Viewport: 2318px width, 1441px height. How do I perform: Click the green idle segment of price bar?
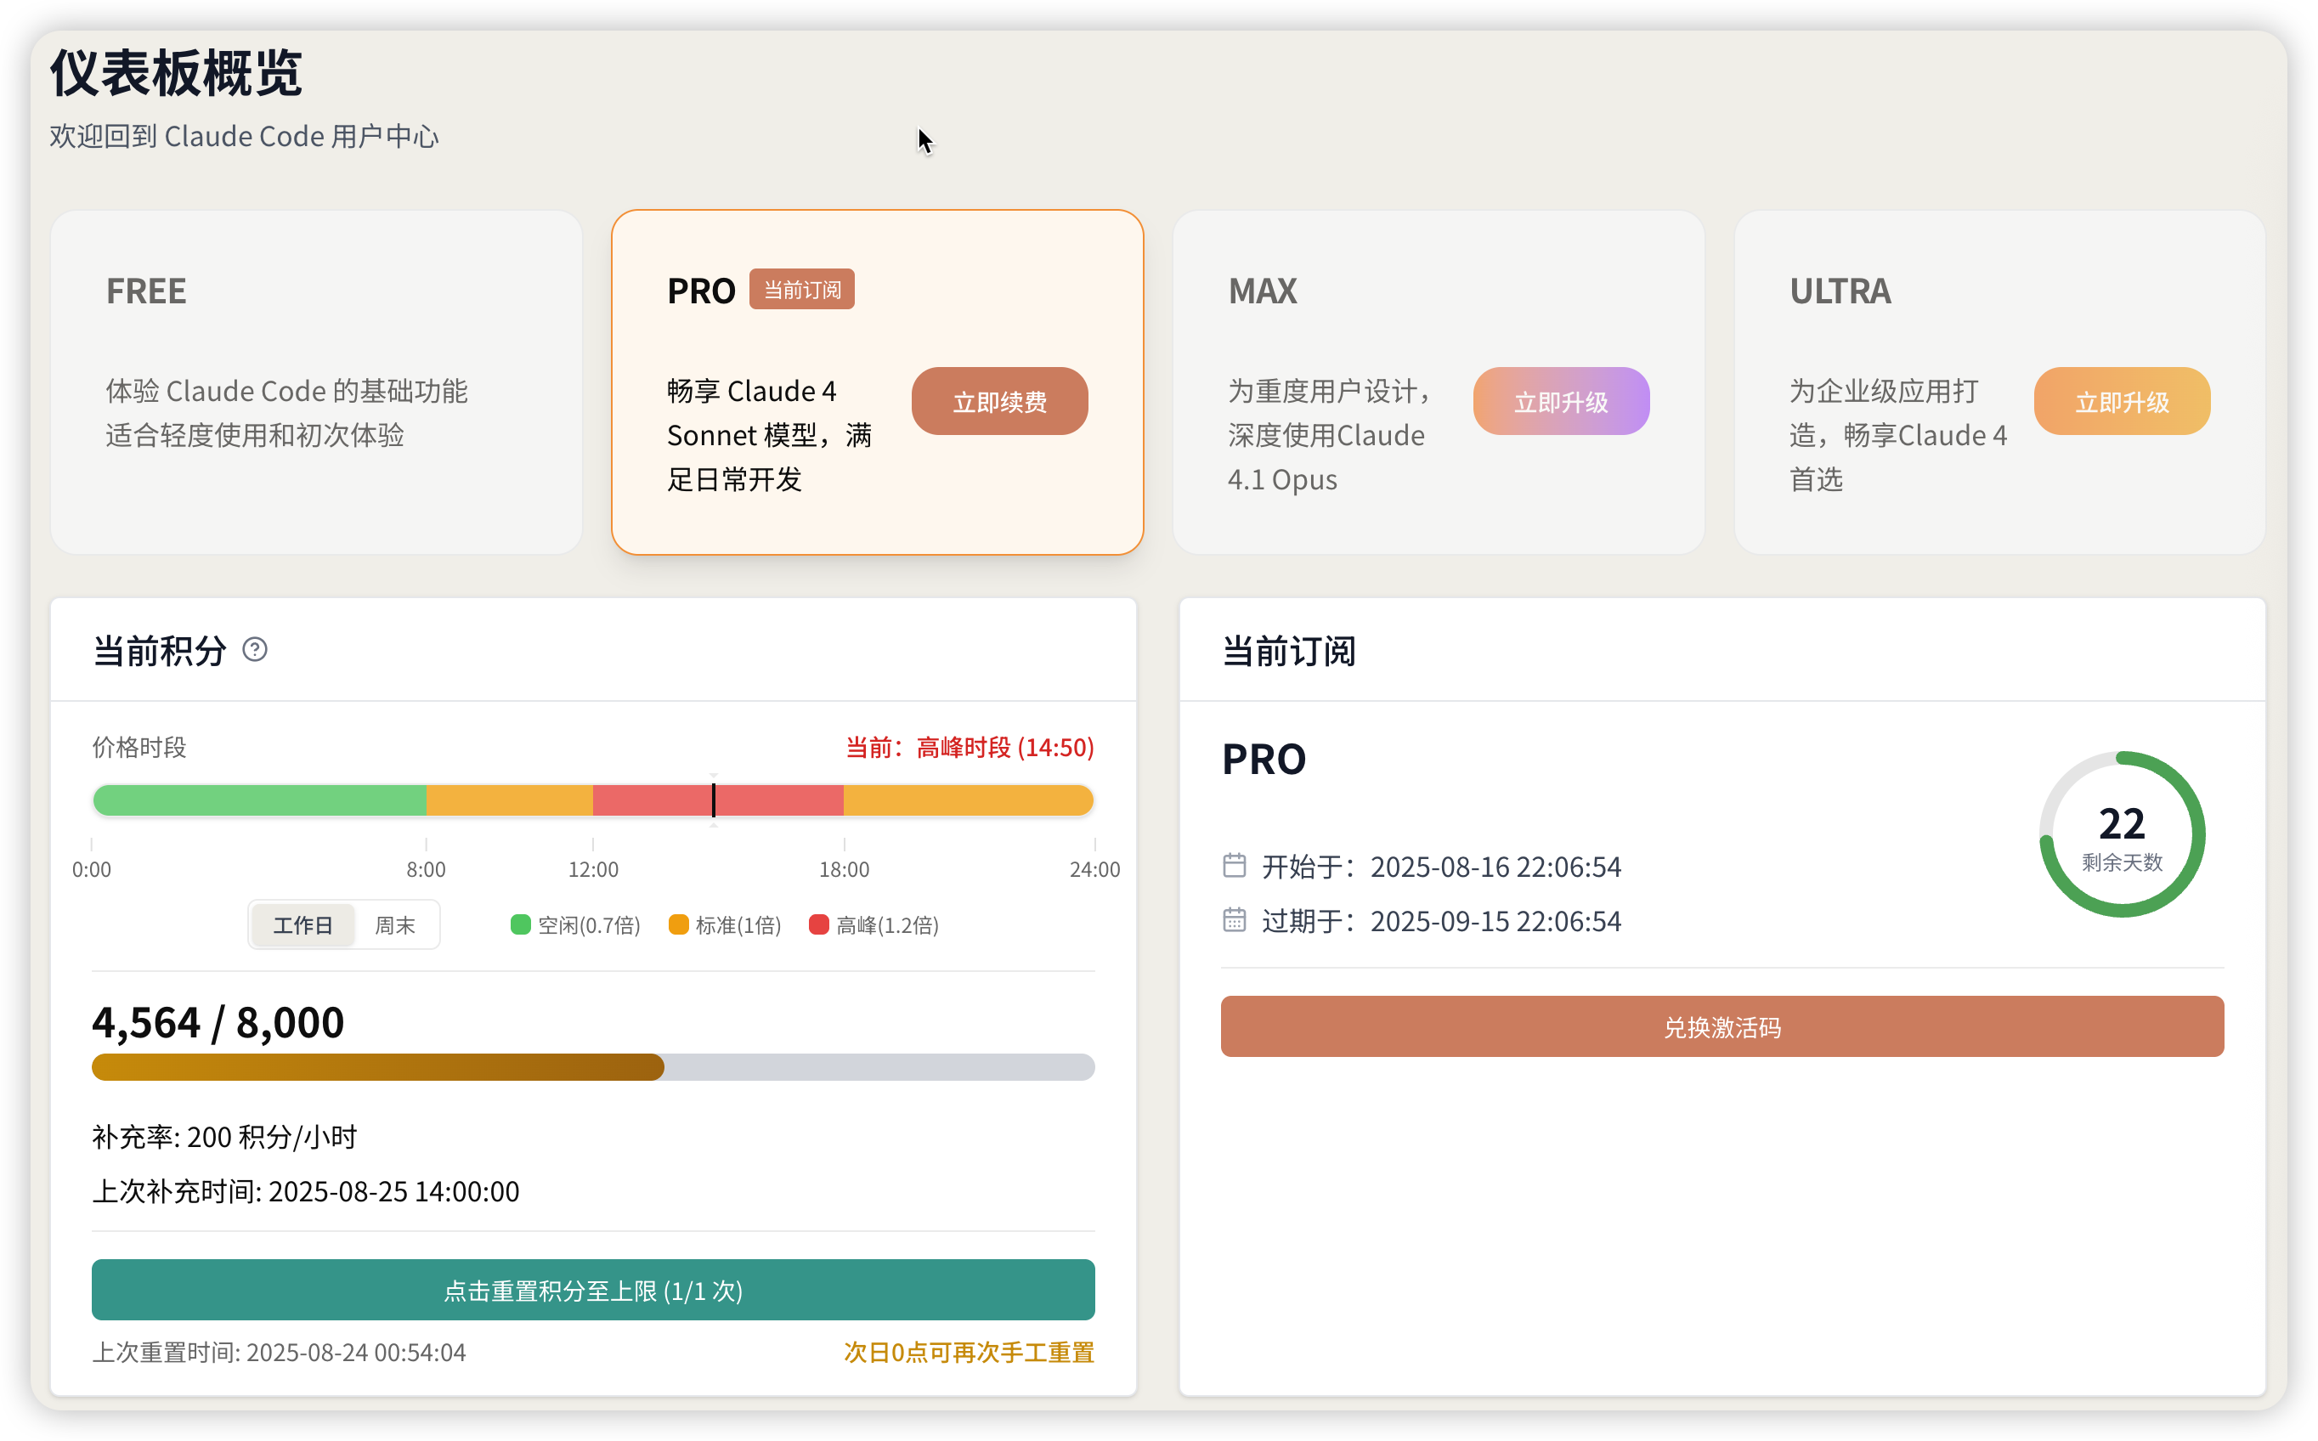(x=259, y=800)
